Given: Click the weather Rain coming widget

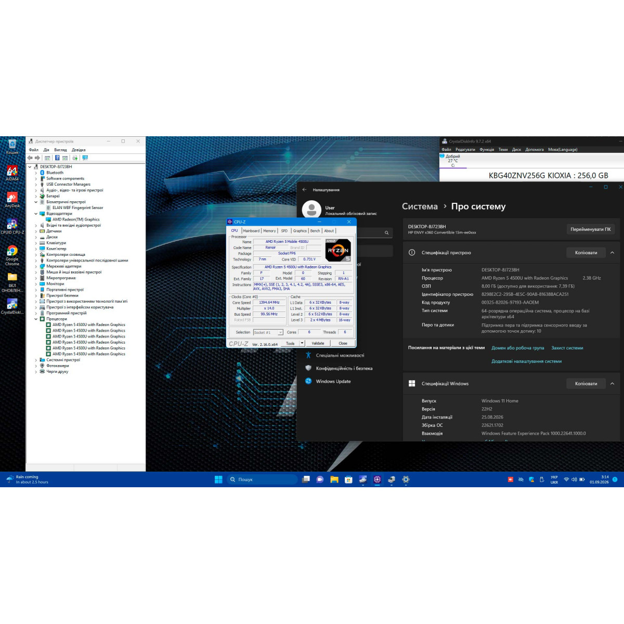Looking at the screenshot, I should point(27,479).
